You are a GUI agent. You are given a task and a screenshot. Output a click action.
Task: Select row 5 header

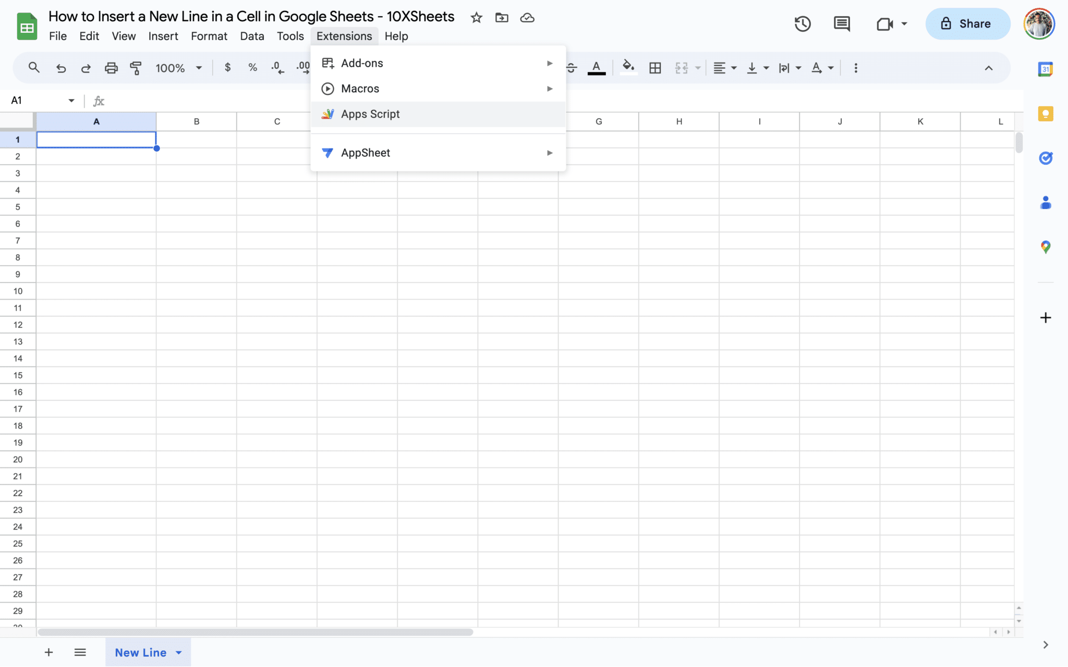tap(18, 207)
